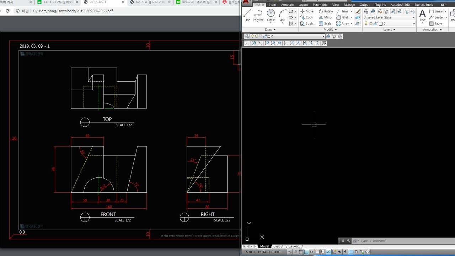Jump to last layout arrow
The height and width of the screenshot is (256, 455).
coord(256,246)
